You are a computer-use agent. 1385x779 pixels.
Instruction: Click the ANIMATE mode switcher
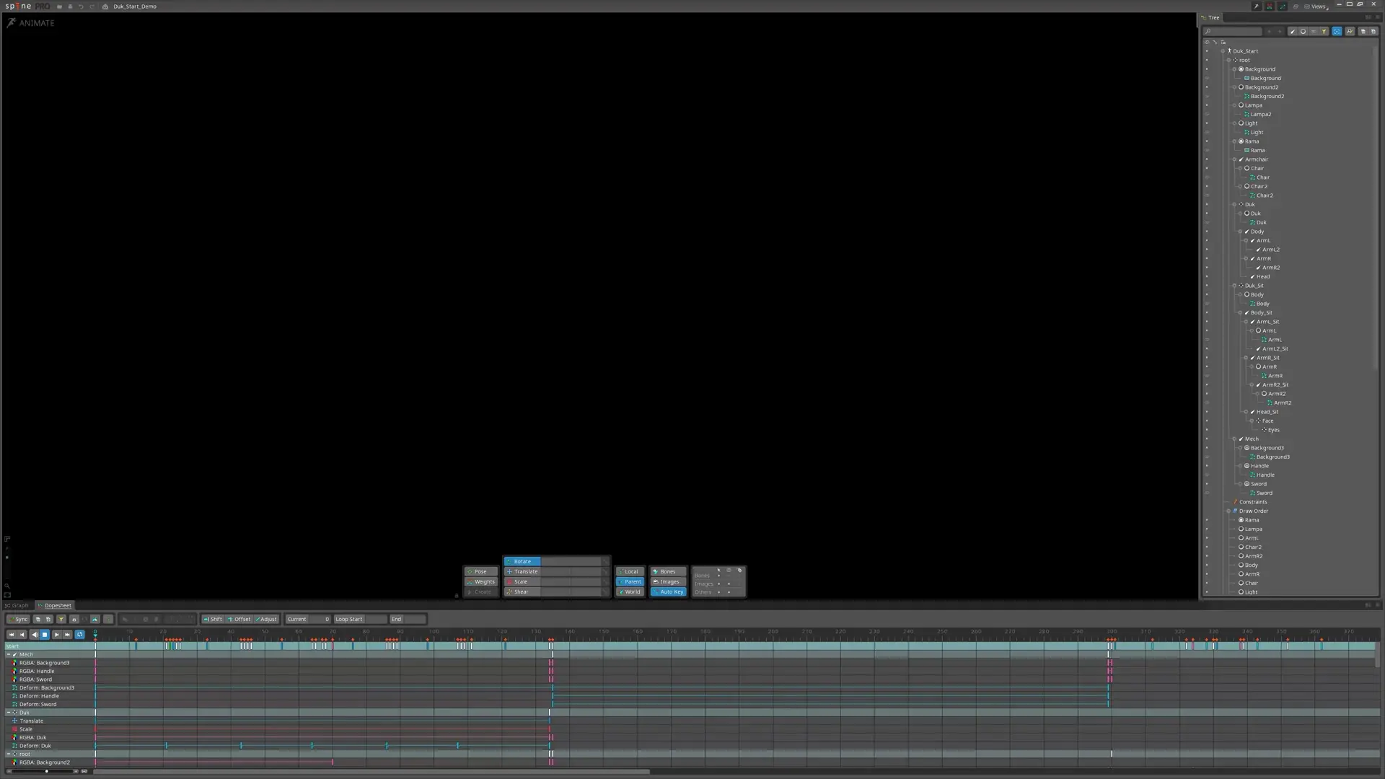[x=31, y=23]
